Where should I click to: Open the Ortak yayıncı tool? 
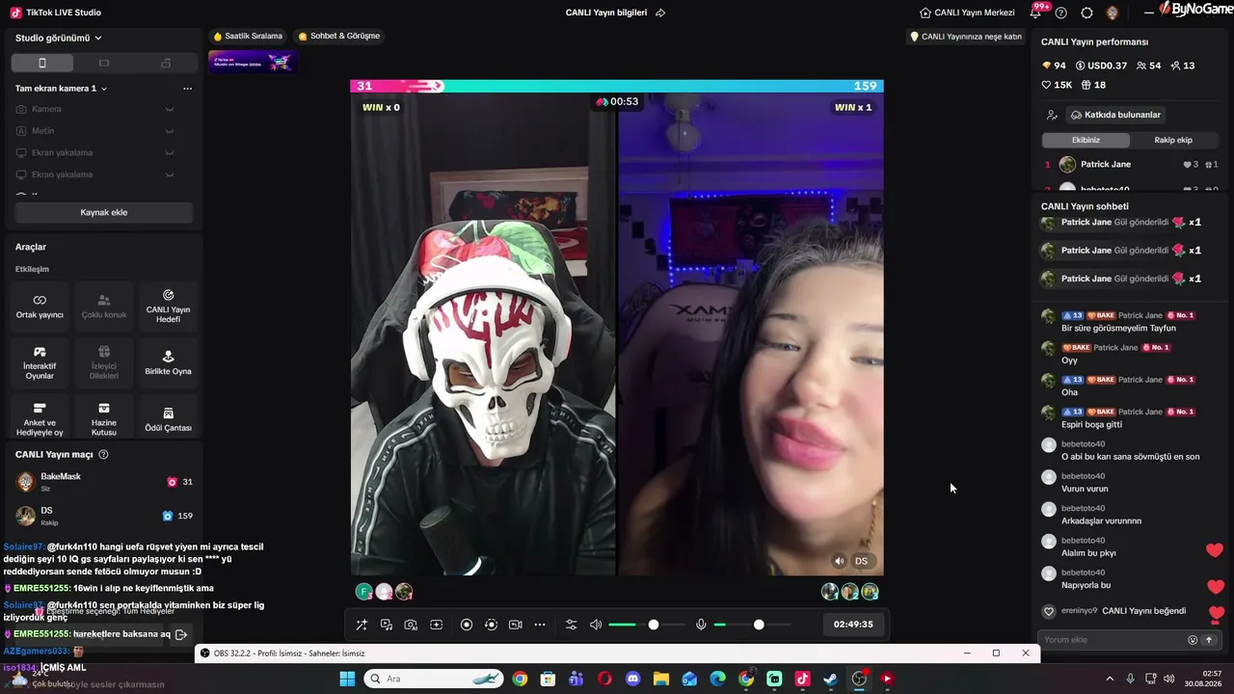pyautogui.click(x=40, y=307)
